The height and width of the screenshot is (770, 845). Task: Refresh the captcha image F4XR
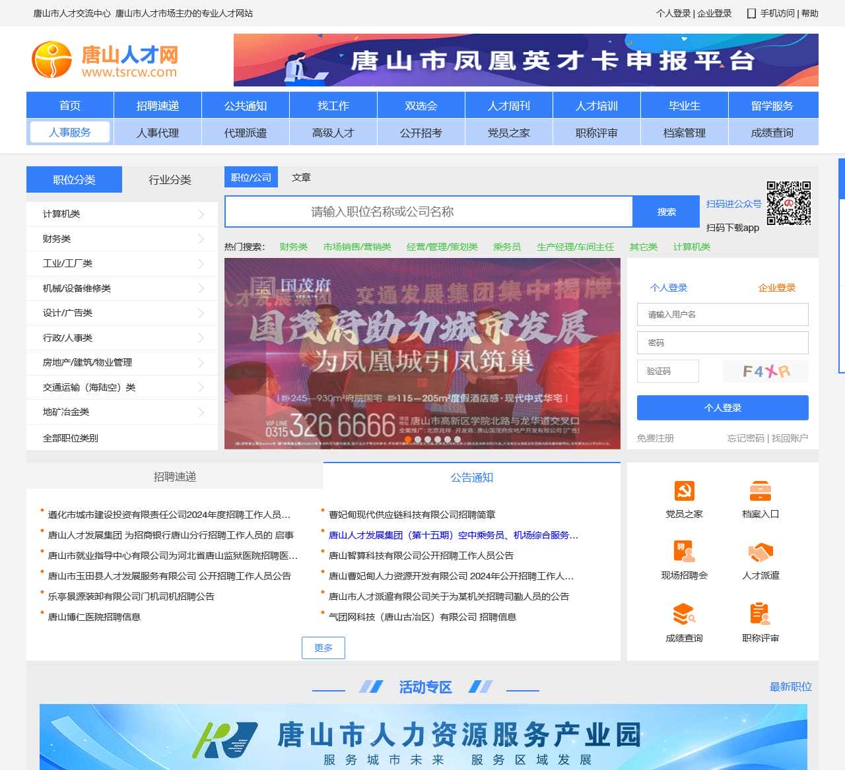tap(766, 371)
